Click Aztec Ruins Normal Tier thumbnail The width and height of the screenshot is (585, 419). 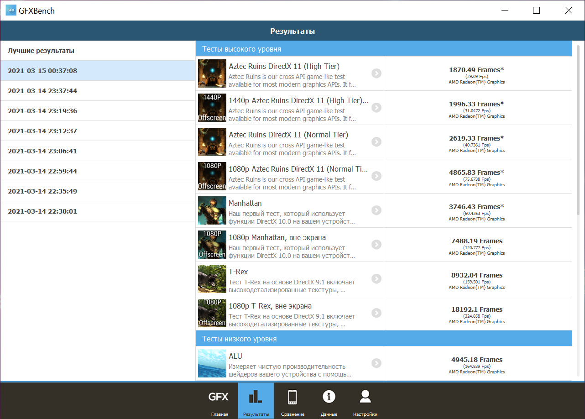212,142
